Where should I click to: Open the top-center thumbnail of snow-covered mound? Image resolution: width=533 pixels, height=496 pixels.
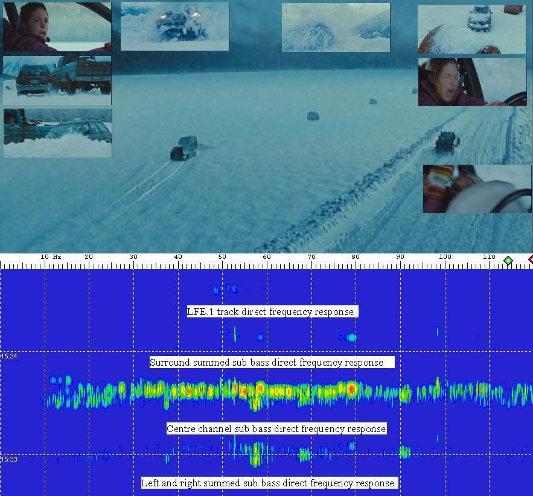click(336, 27)
